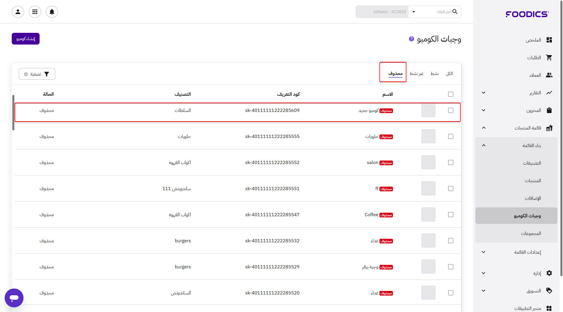The height and width of the screenshot is (312, 563).
Task: Click the Foodics logo
Action: point(527,14)
